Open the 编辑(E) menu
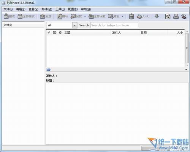This screenshot has height=152, width=190. tap(21, 9)
